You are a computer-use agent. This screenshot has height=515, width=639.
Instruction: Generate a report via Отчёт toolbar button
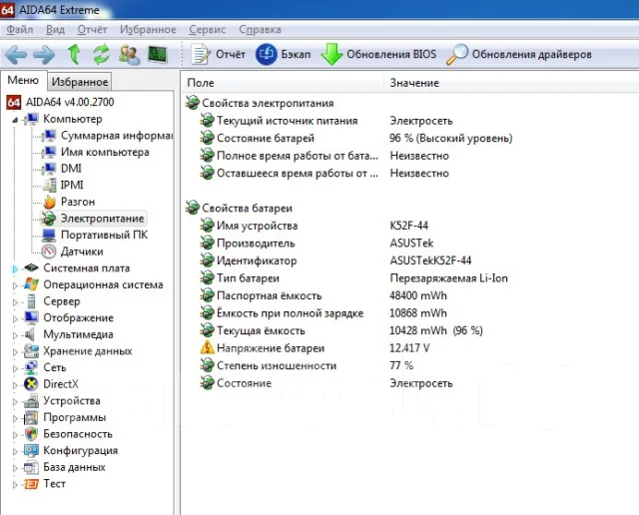(219, 54)
